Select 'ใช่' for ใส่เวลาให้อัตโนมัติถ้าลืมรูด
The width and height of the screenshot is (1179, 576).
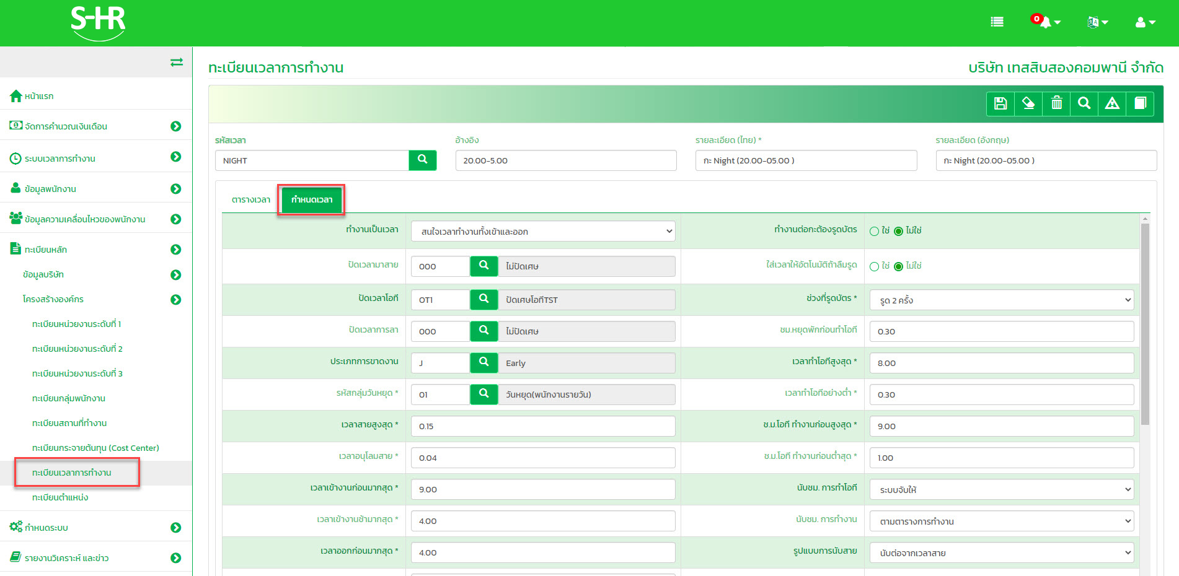click(874, 266)
